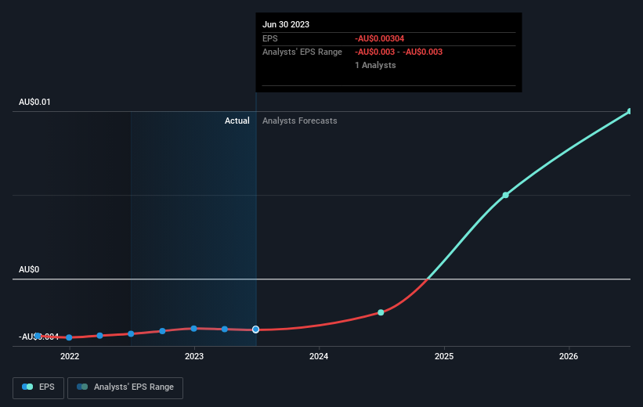Click the 2024 x-axis label

point(319,356)
